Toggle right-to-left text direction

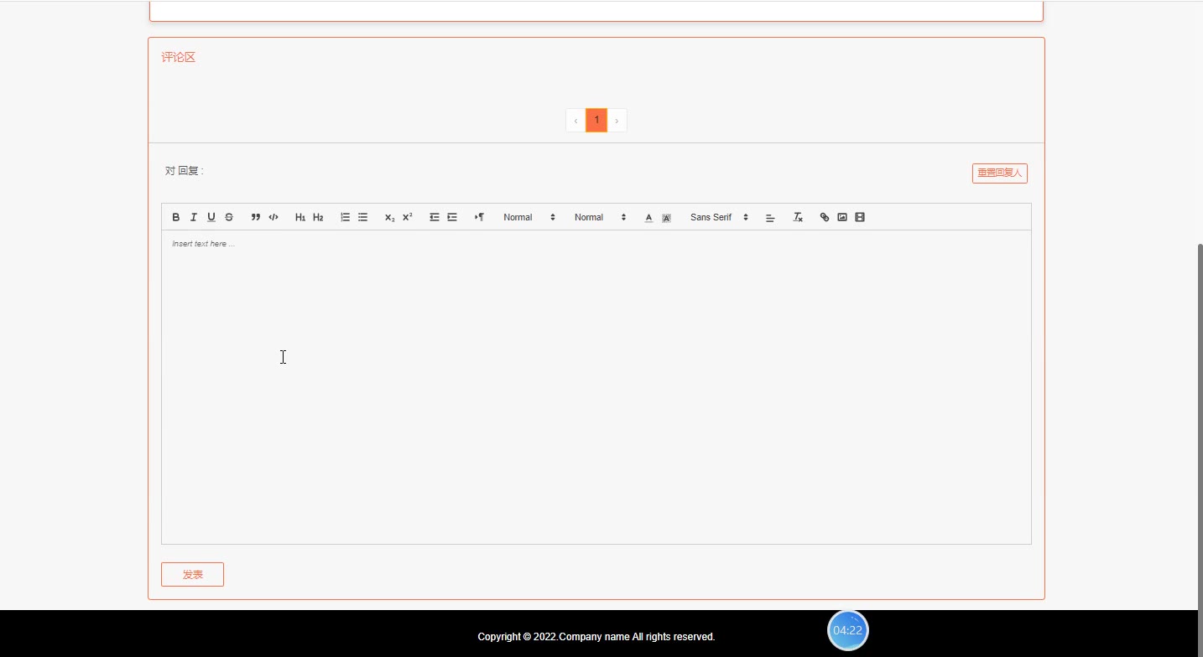pos(479,217)
